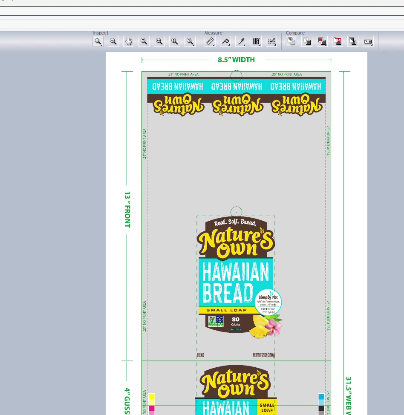404x415 pixels.
Task: Select the angle measurement tool
Action: [x=225, y=41]
